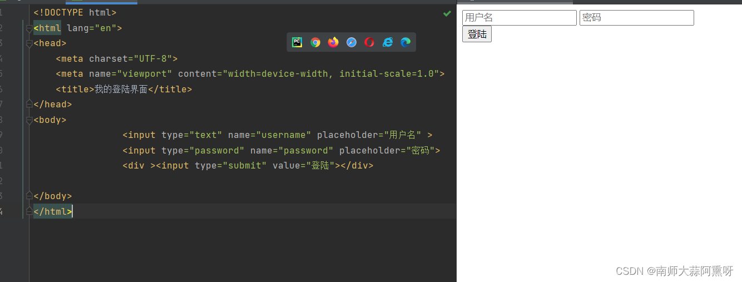The height and width of the screenshot is (282, 742).
Task: Click the green inspection checkmark icon
Action: 447,13
